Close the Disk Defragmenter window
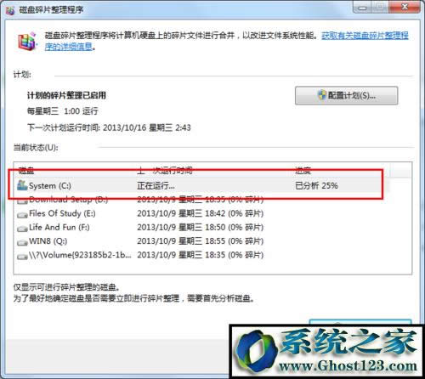Screen dimensions: 425x379 pos(405,7)
